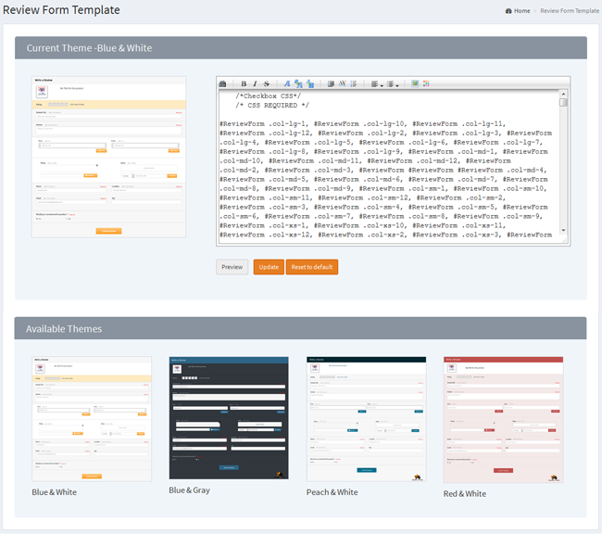Click the Blue & Gray theme label

point(189,490)
